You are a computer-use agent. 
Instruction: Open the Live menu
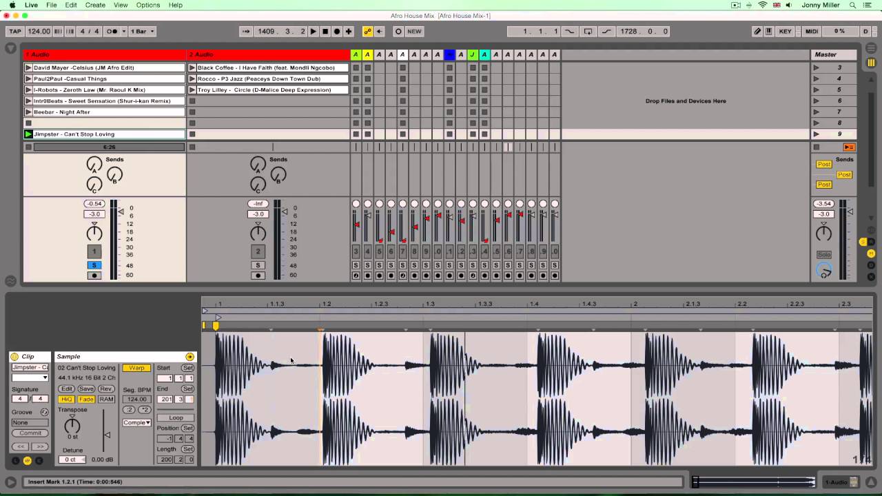tap(31, 5)
